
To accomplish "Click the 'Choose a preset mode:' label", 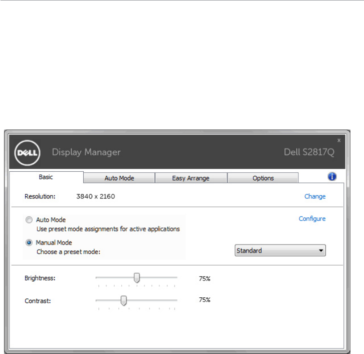I will (x=69, y=252).
